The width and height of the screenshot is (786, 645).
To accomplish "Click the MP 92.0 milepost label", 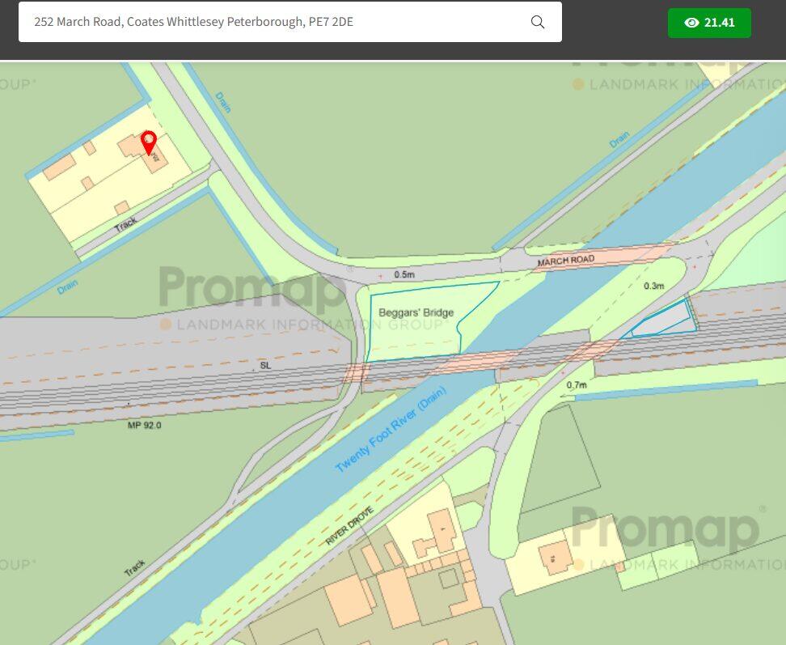I will coord(145,426).
